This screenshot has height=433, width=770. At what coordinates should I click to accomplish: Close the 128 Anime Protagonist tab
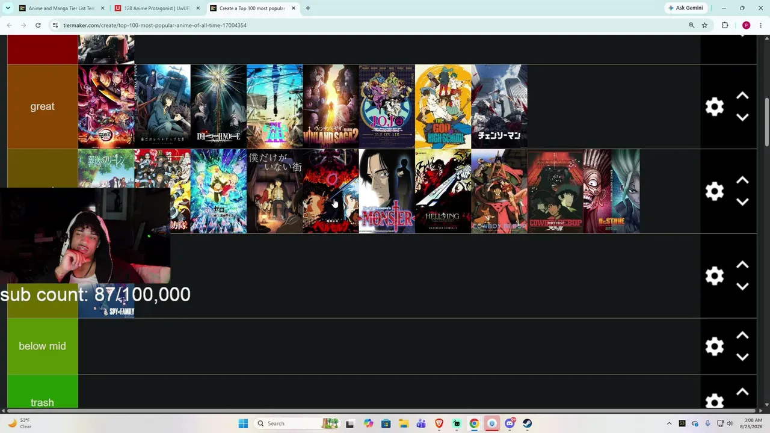tap(198, 8)
